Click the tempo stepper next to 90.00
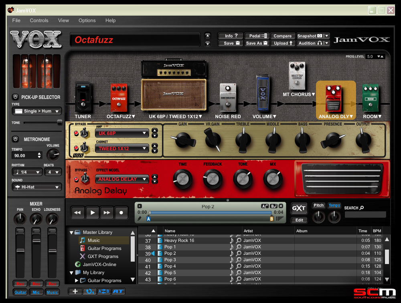The image size is (401, 303). (x=39, y=155)
